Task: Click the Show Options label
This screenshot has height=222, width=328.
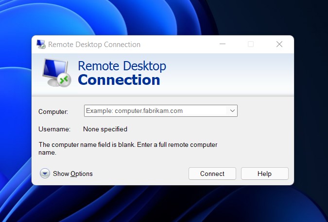Action: [x=72, y=174]
